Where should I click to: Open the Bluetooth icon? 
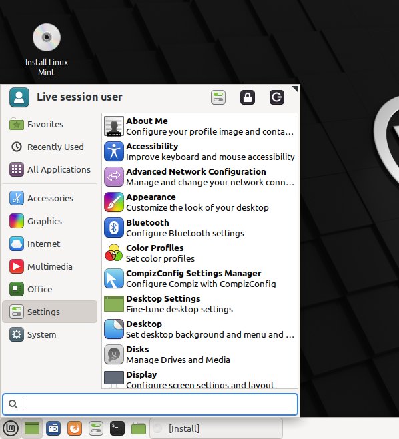coord(114,228)
